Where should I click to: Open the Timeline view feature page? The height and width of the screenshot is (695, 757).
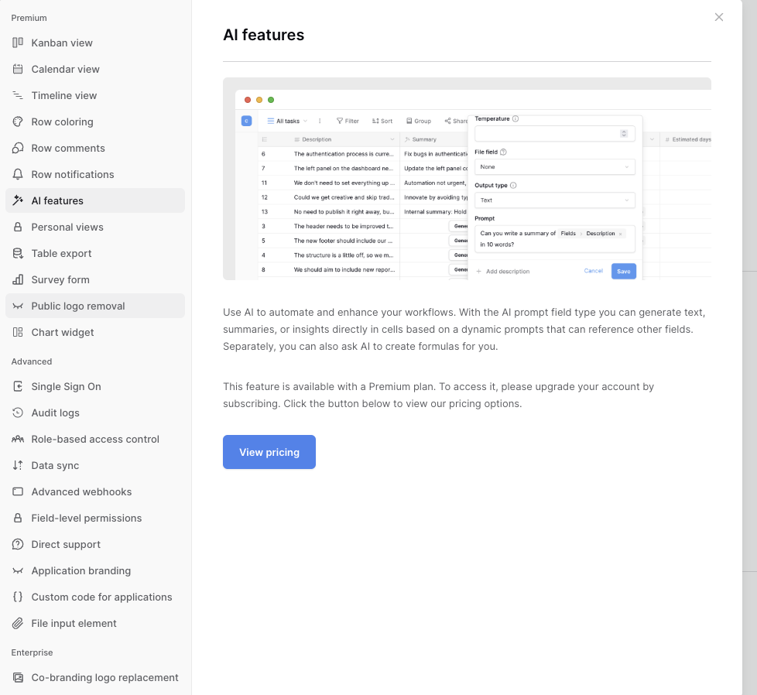point(64,95)
